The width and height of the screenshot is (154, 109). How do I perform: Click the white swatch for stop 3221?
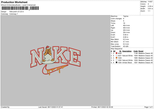click(117, 56)
